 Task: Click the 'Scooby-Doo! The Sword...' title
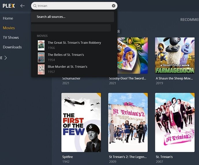(x=127, y=78)
